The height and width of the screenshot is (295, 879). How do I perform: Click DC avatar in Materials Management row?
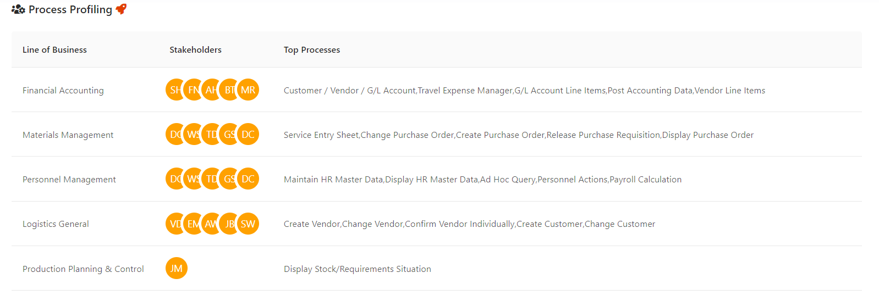pyautogui.click(x=248, y=135)
